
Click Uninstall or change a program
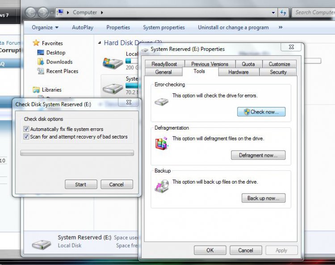click(x=233, y=27)
